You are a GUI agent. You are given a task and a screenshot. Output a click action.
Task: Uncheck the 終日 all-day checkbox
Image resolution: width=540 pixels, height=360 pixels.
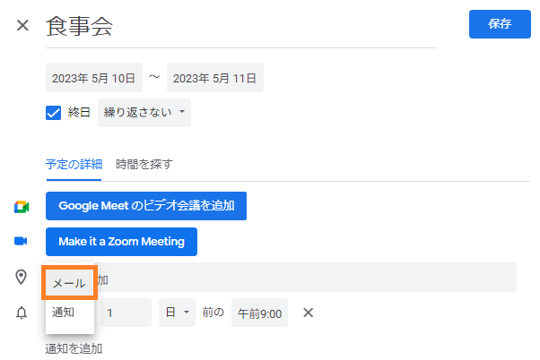54,113
